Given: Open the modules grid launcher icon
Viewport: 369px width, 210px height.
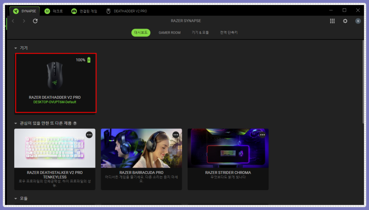Looking at the screenshot, I should [332, 21].
